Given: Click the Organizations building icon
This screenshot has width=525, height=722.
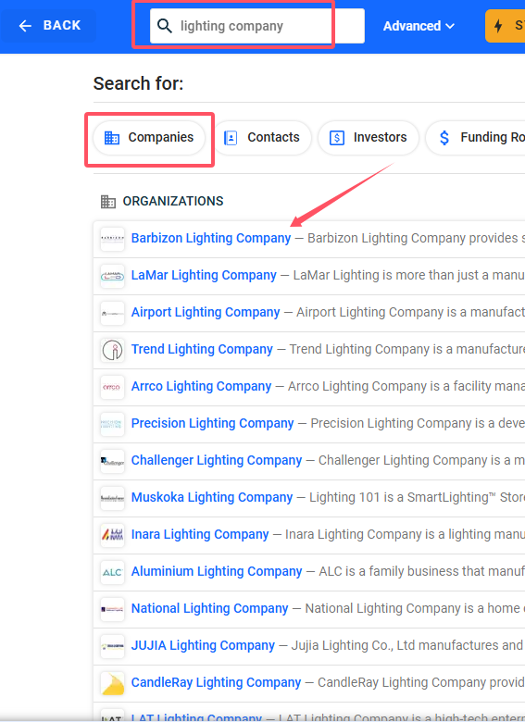Looking at the screenshot, I should [107, 202].
